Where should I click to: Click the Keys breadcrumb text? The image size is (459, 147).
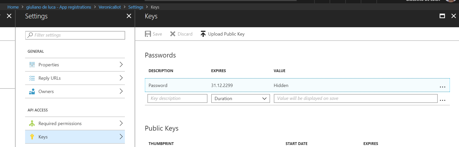point(155,7)
